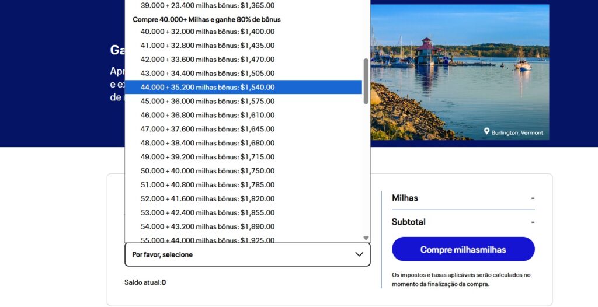This screenshot has width=598, height=307.
Task: Choose the 47.000 + 37.600 milhas option
Action: coord(207,129)
